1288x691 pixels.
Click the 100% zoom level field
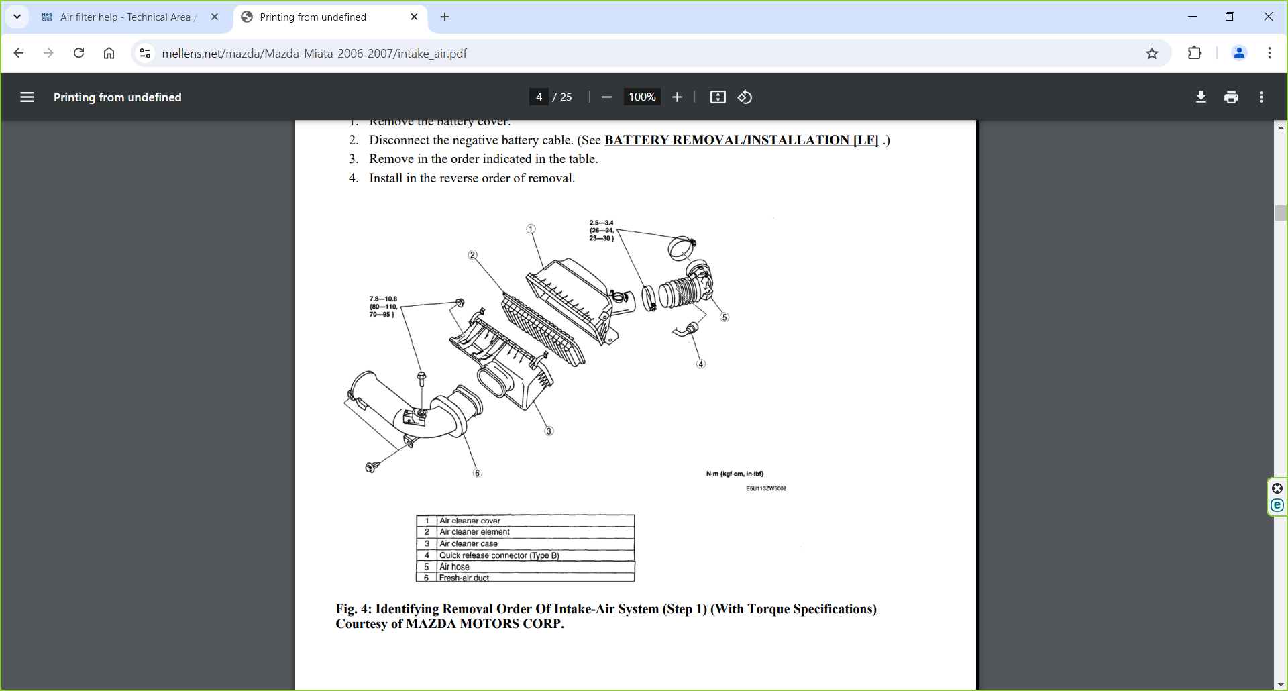point(642,97)
